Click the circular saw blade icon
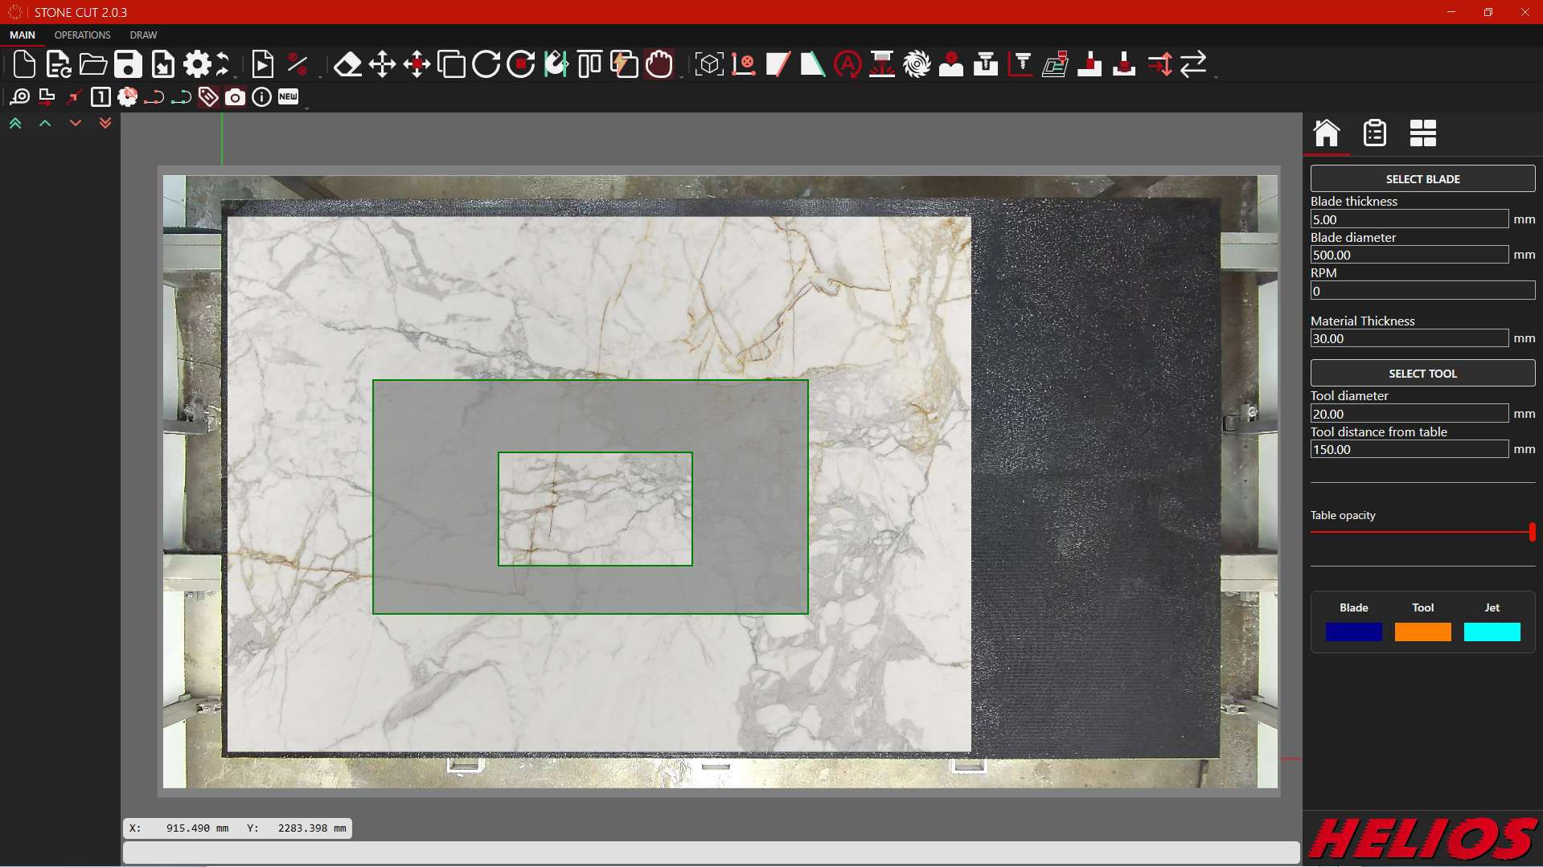1543x867 pixels. 917,64
